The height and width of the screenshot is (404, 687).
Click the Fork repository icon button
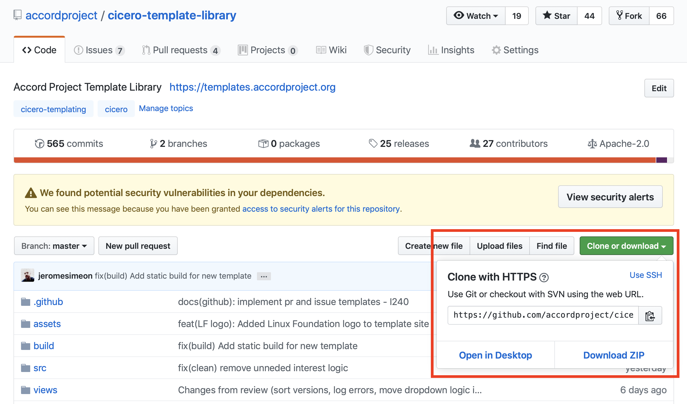[x=620, y=16]
